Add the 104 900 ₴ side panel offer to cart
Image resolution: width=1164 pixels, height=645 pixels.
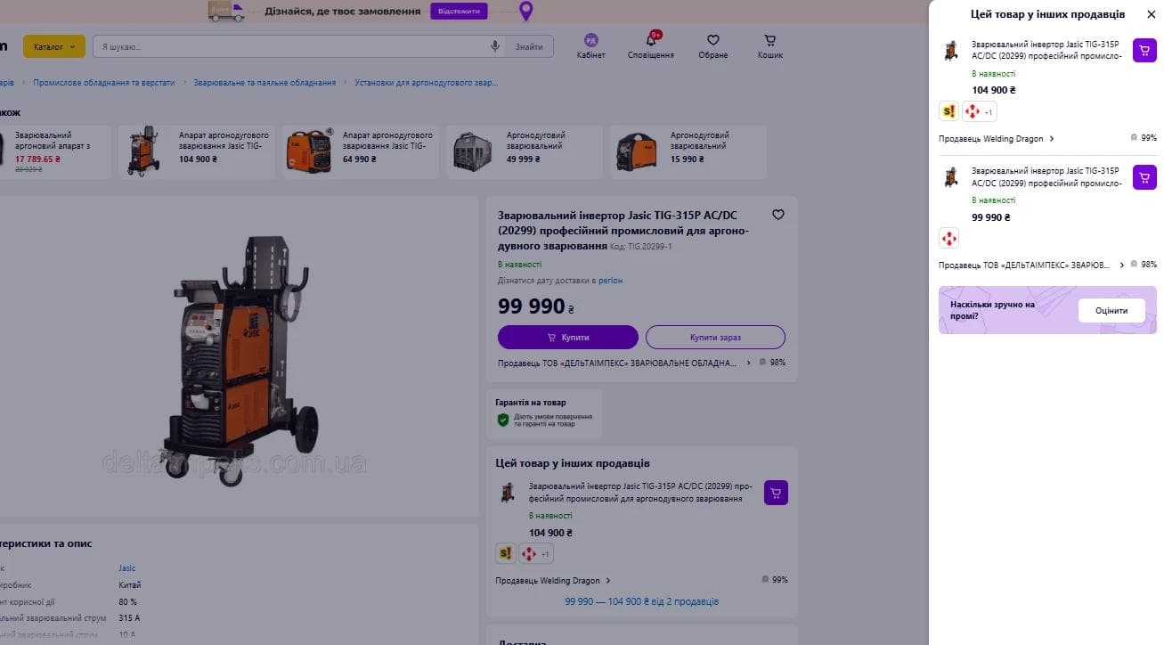pos(1144,50)
